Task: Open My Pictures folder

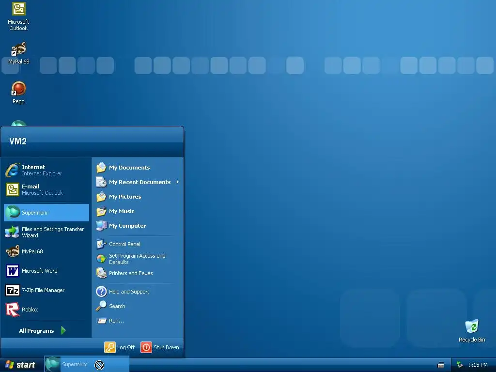Action: click(x=138, y=197)
